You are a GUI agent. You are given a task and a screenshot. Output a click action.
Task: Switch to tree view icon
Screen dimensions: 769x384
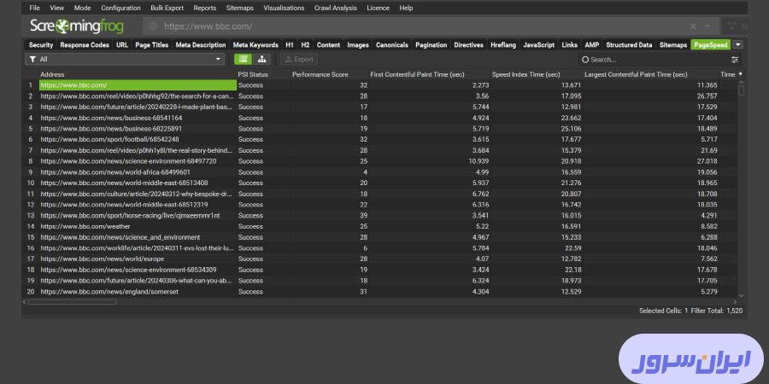pos(262,60)
